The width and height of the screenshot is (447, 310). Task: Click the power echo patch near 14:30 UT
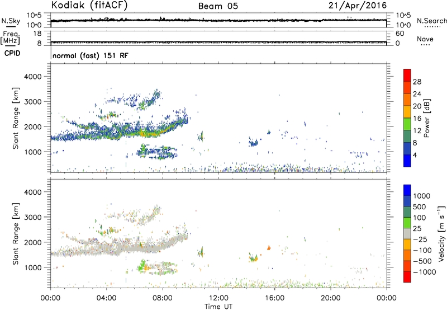coord(253,142)
